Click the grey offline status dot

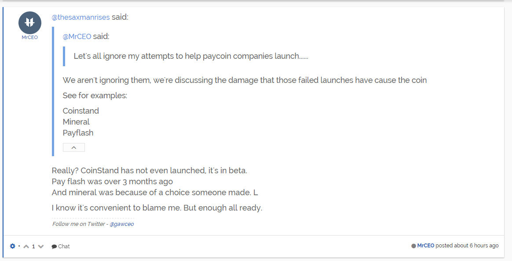coord(413,246)
